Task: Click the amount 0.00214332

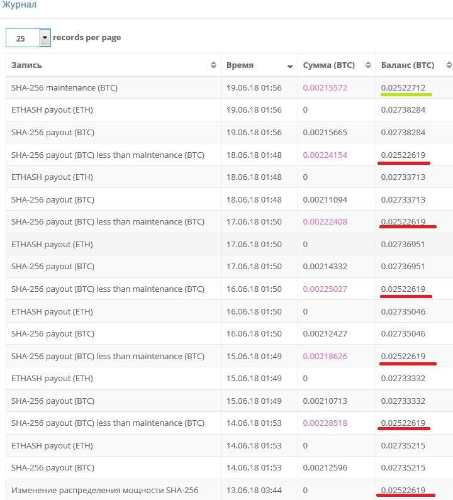Action: tap(325, 266)
